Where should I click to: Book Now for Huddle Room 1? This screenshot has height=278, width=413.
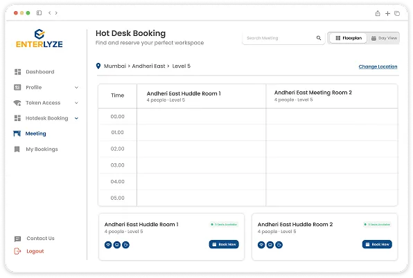click(x=224, y=244)
